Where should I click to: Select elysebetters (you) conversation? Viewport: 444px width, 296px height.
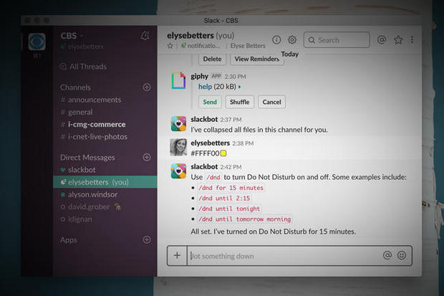[x=105, y=182]
